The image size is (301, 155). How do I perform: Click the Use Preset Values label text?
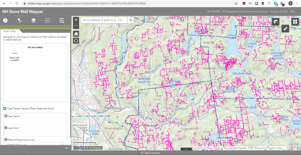[31, 109]
